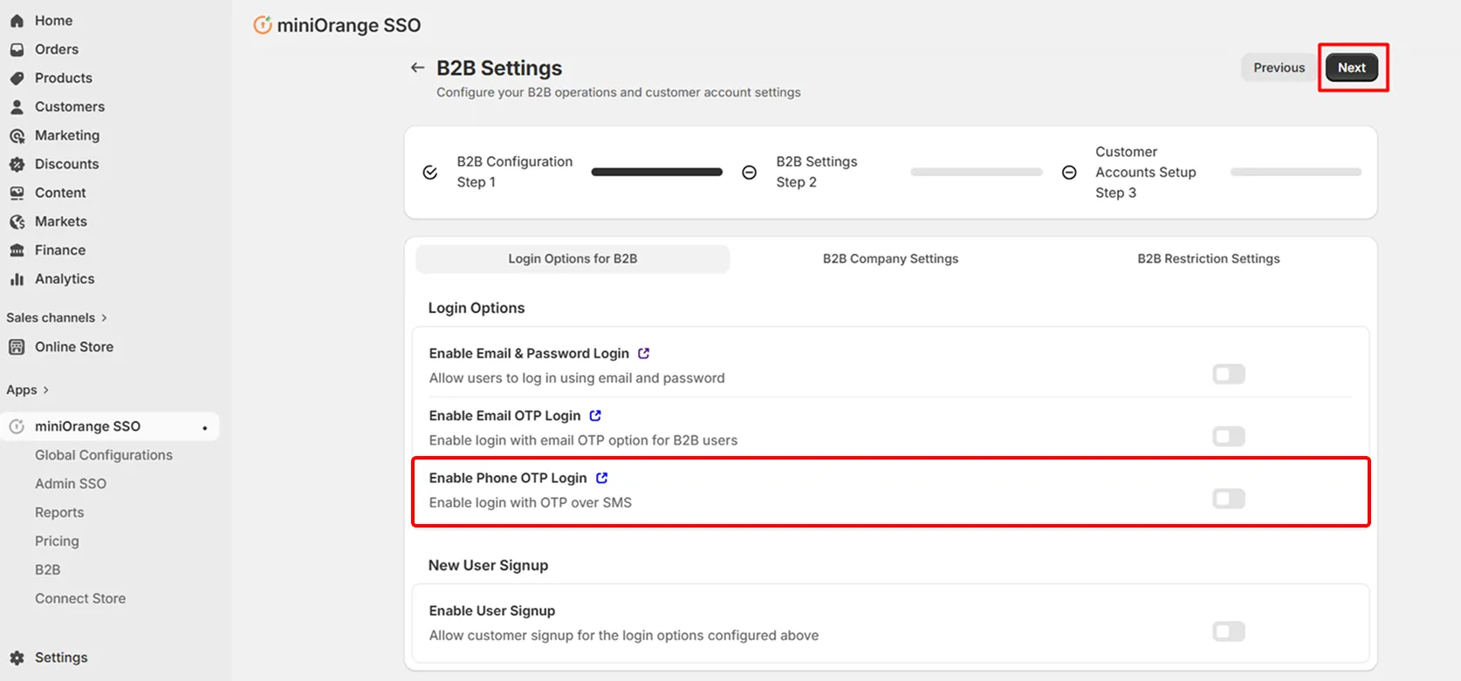1461x681 pixels.
Task: Open external link icon for Email OTP Login
Action: coord(595,416)
